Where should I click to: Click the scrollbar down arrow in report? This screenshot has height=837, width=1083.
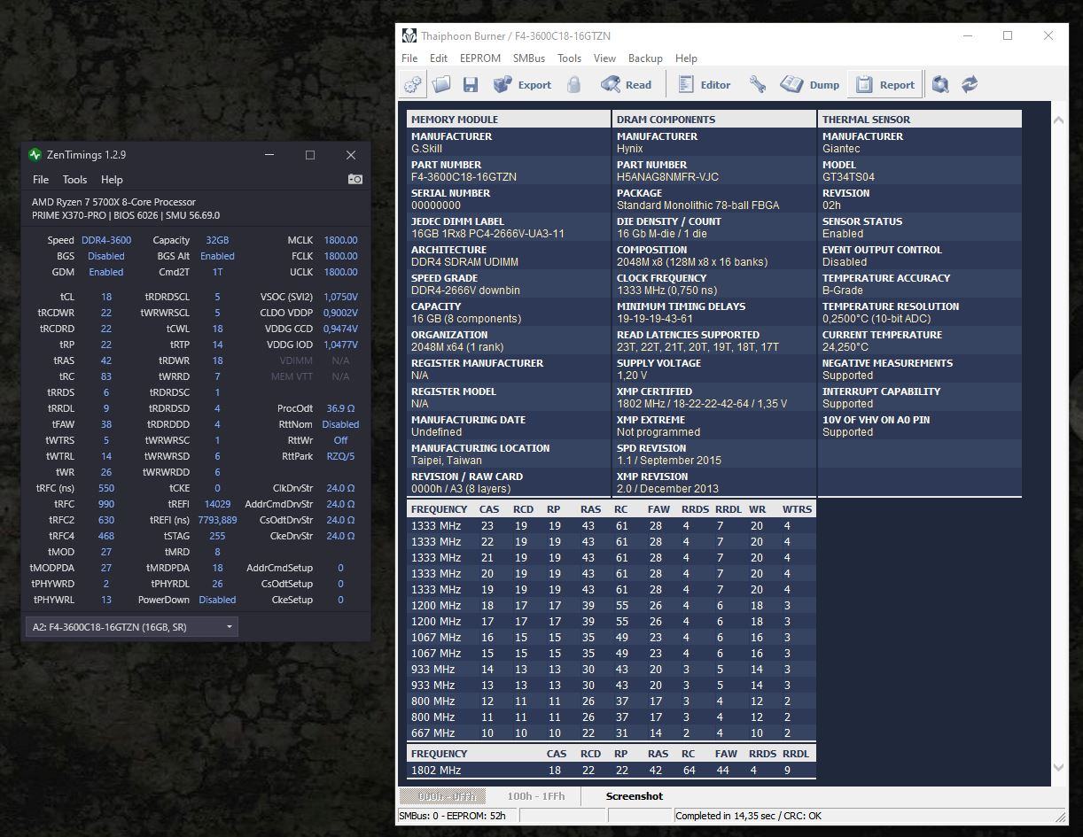[x=1058, y=768]
